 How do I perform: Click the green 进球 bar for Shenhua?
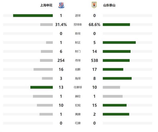33,16
